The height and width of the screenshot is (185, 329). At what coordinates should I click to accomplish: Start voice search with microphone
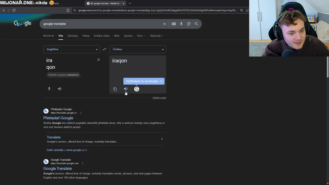pyautogui.click(x=181, y=24)
